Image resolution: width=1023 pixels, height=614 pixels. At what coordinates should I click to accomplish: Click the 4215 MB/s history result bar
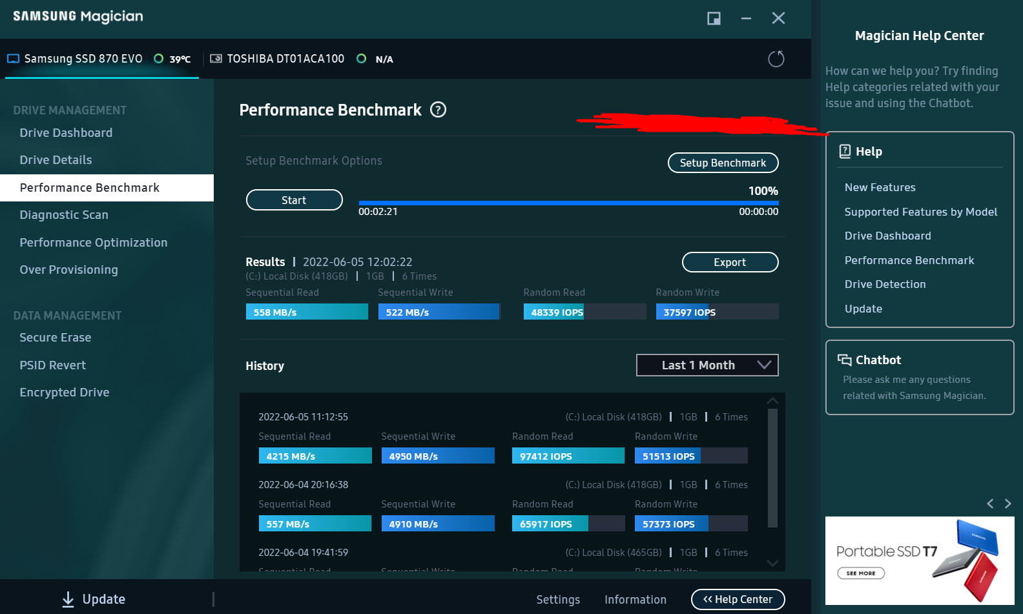315,456
